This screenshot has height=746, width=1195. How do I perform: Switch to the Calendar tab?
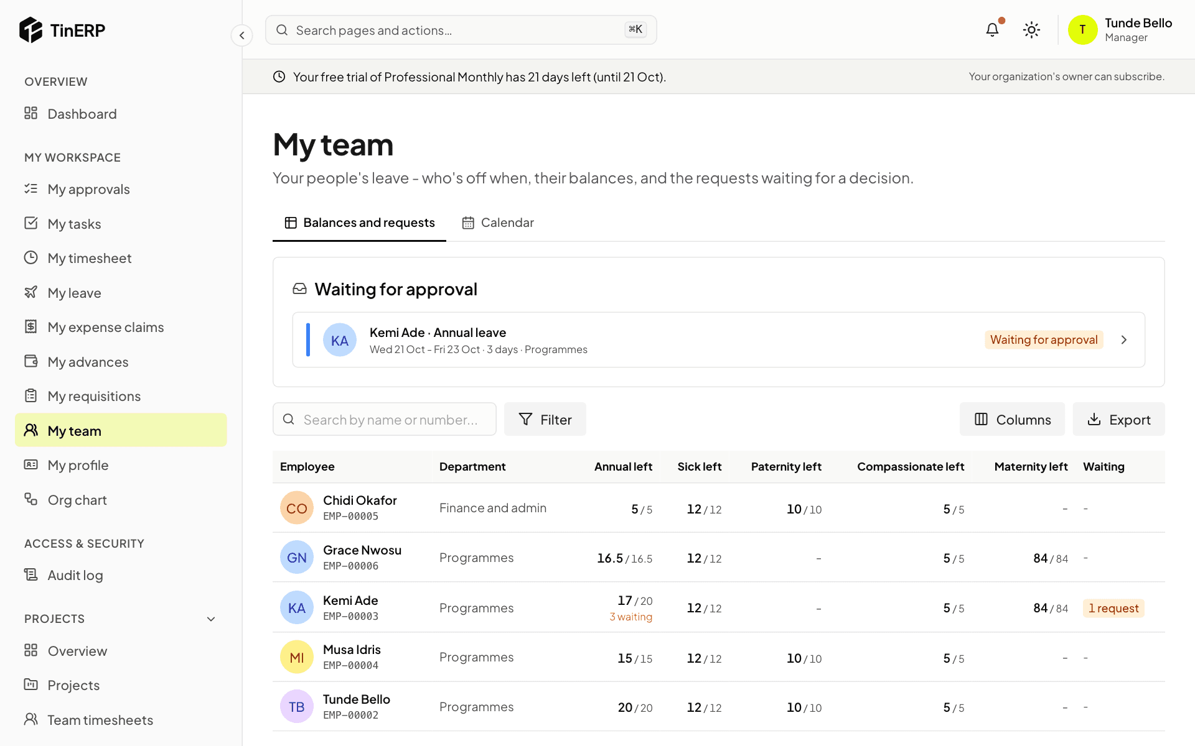(498, 223)
